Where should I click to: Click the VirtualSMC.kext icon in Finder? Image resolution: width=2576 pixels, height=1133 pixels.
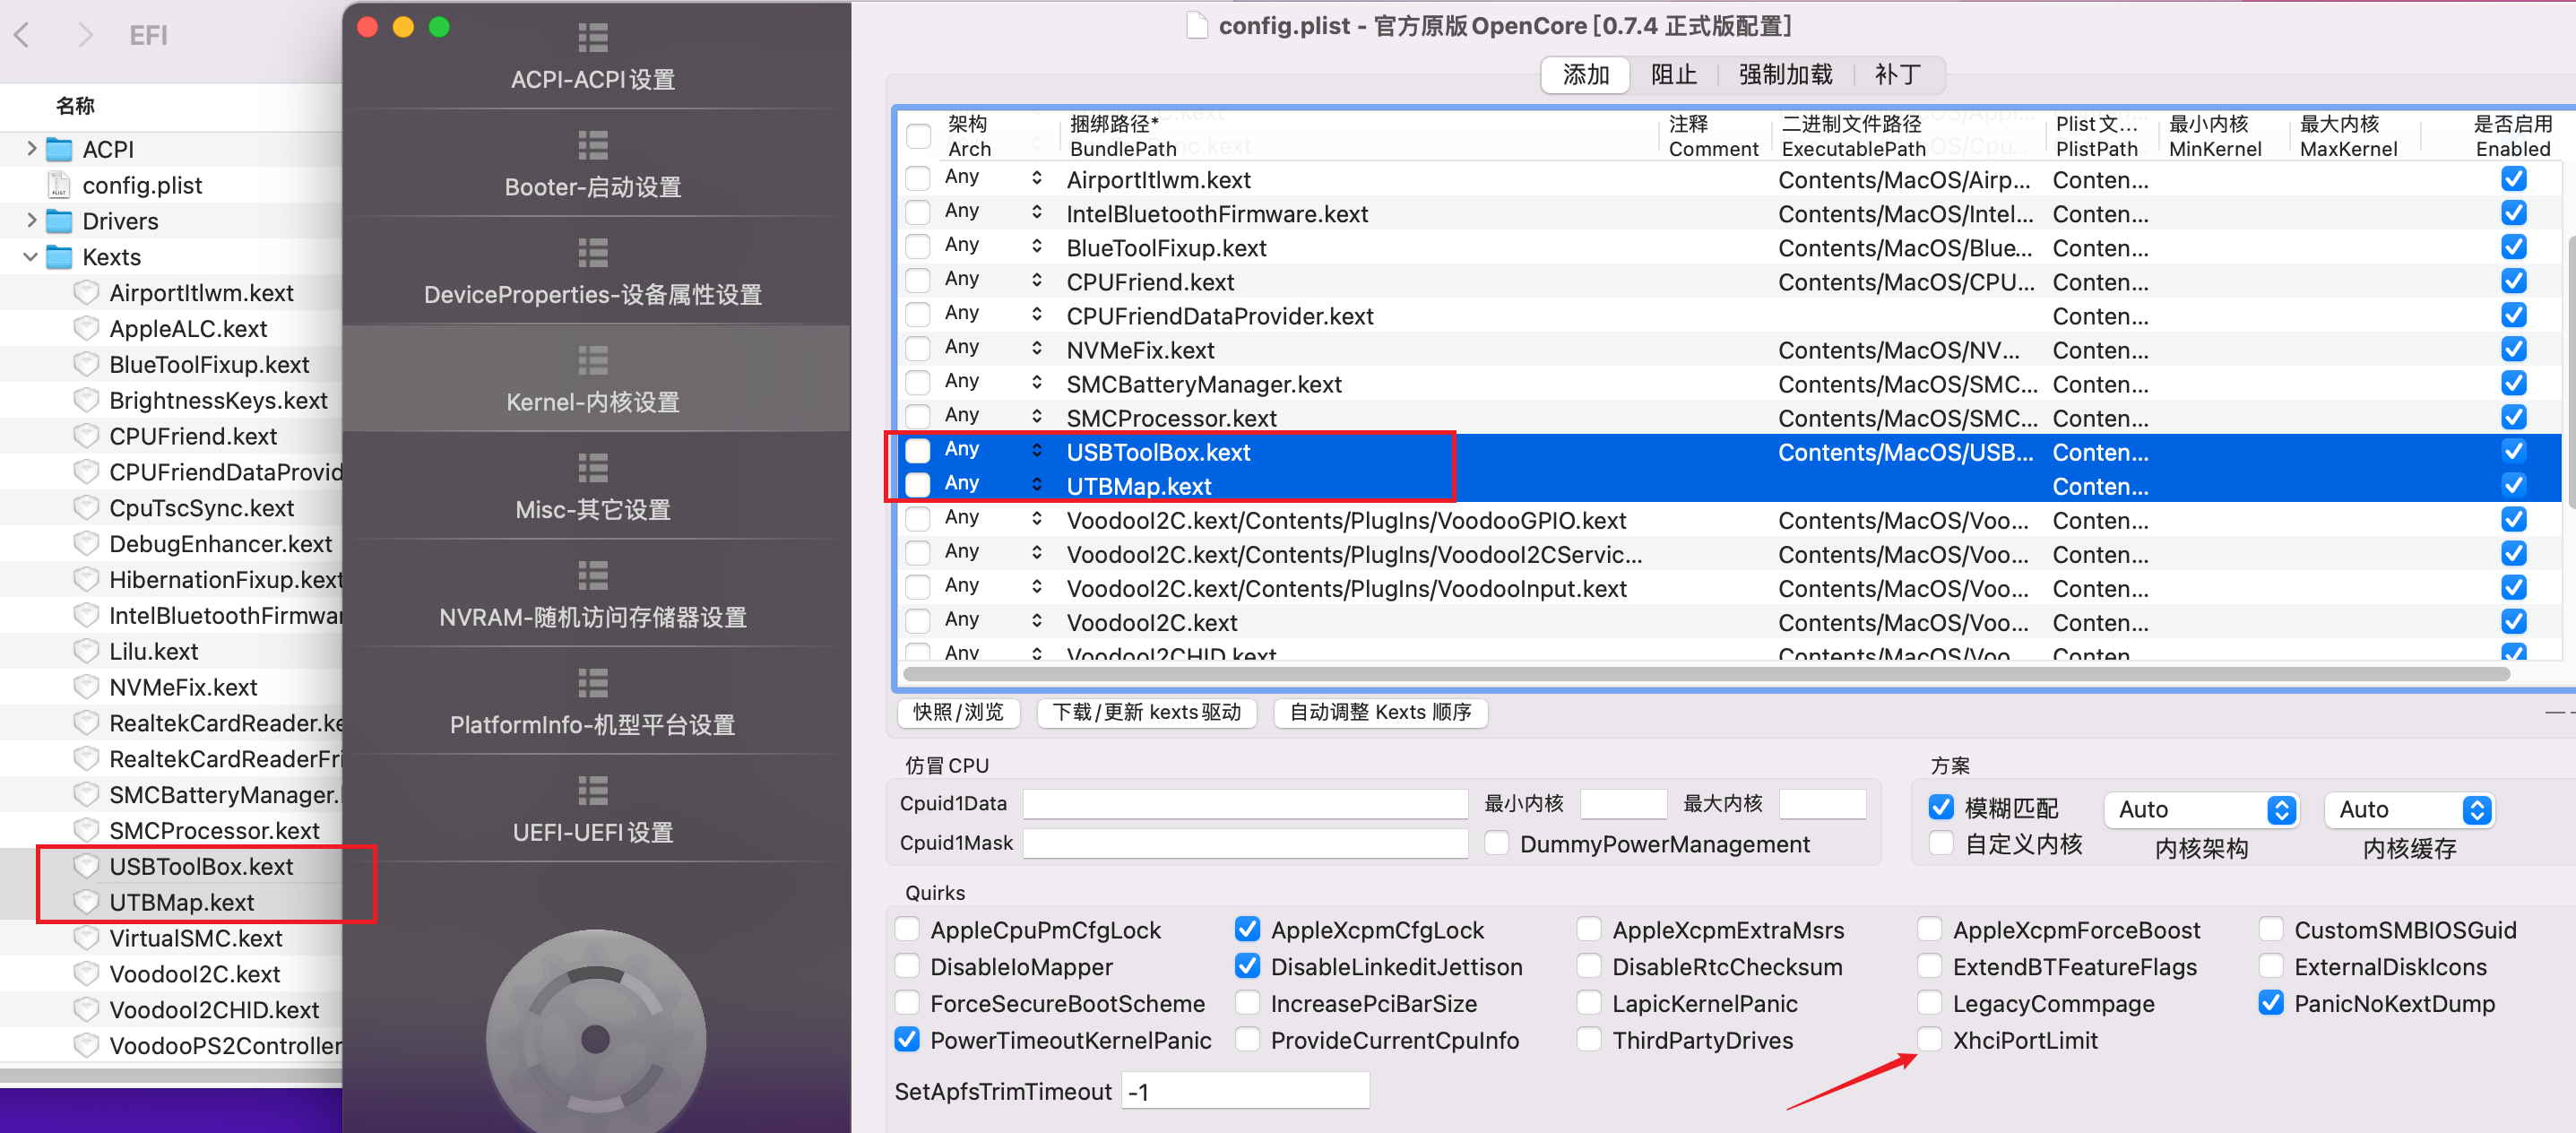[87, 938]
